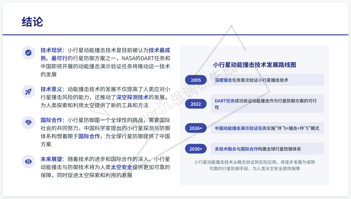Screen dimensions: 351x199
Task: Click highlighted phrase 技术最成熟、最可行
Action: [x=105, y=54]
